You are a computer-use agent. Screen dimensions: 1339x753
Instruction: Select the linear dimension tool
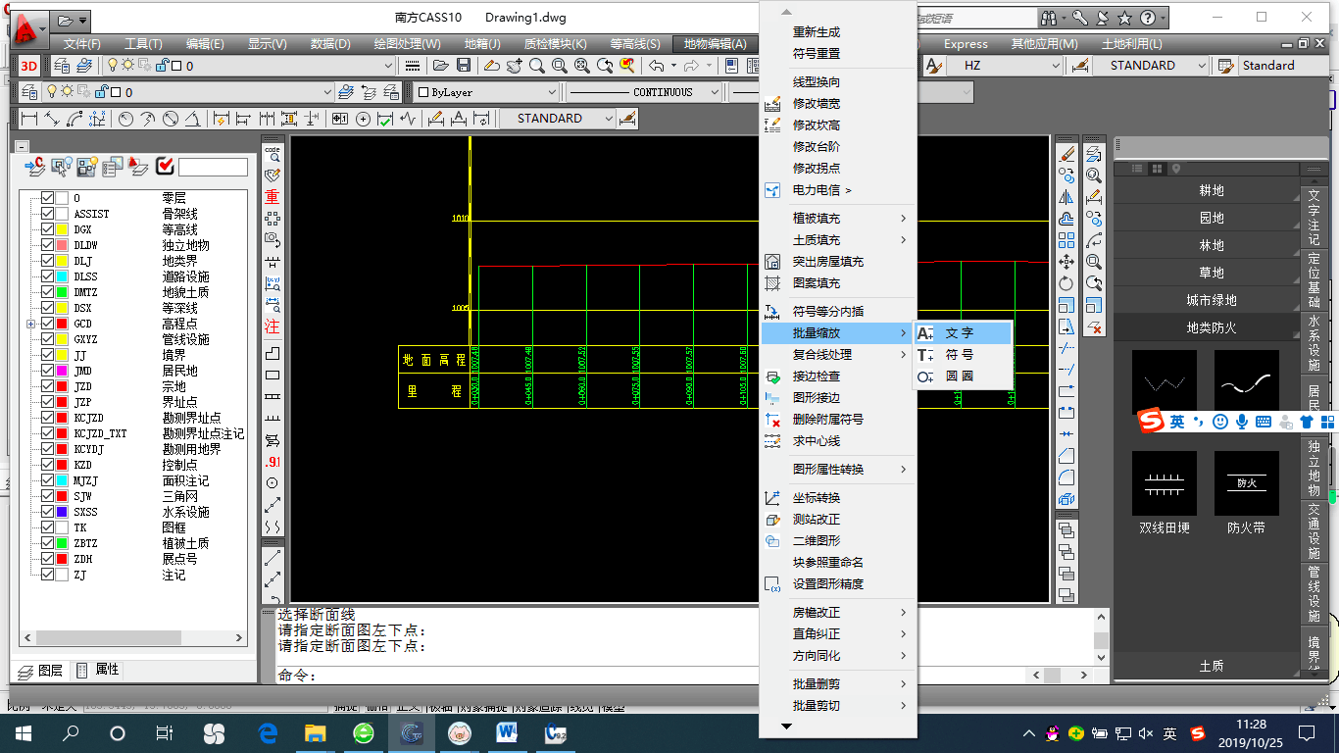click(28, 119)
